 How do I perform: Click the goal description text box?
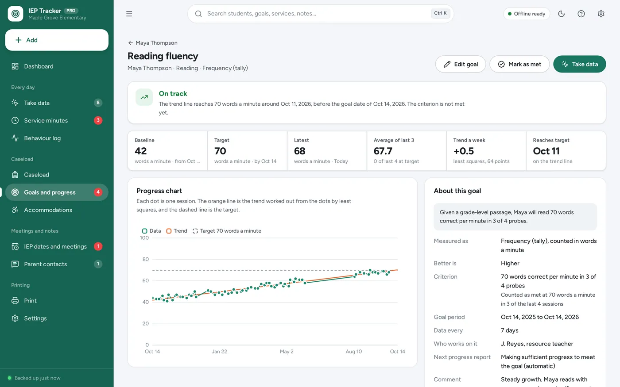tap(515, 217)
